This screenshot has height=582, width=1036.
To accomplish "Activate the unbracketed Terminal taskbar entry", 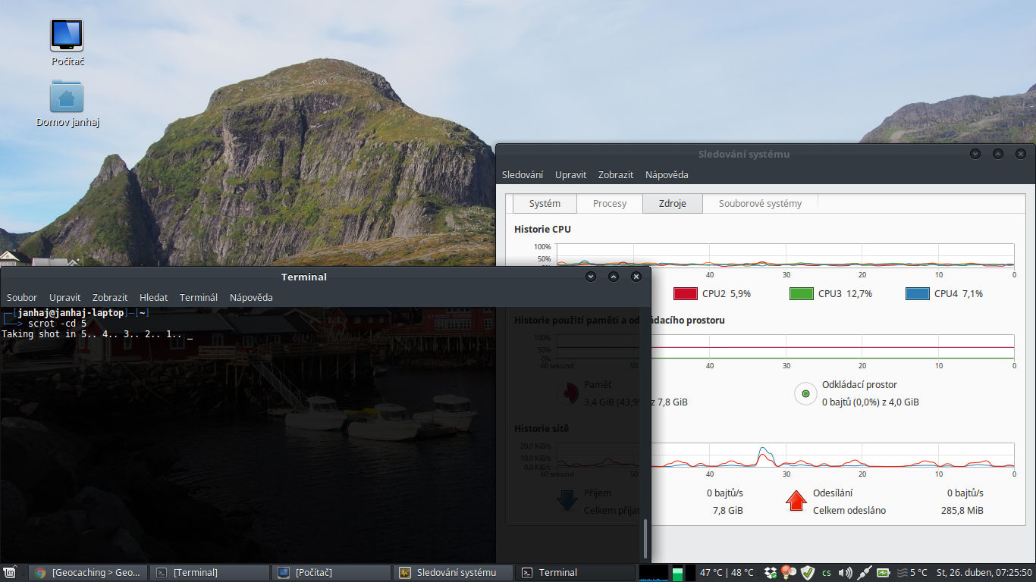I will (x=576, y=572).
